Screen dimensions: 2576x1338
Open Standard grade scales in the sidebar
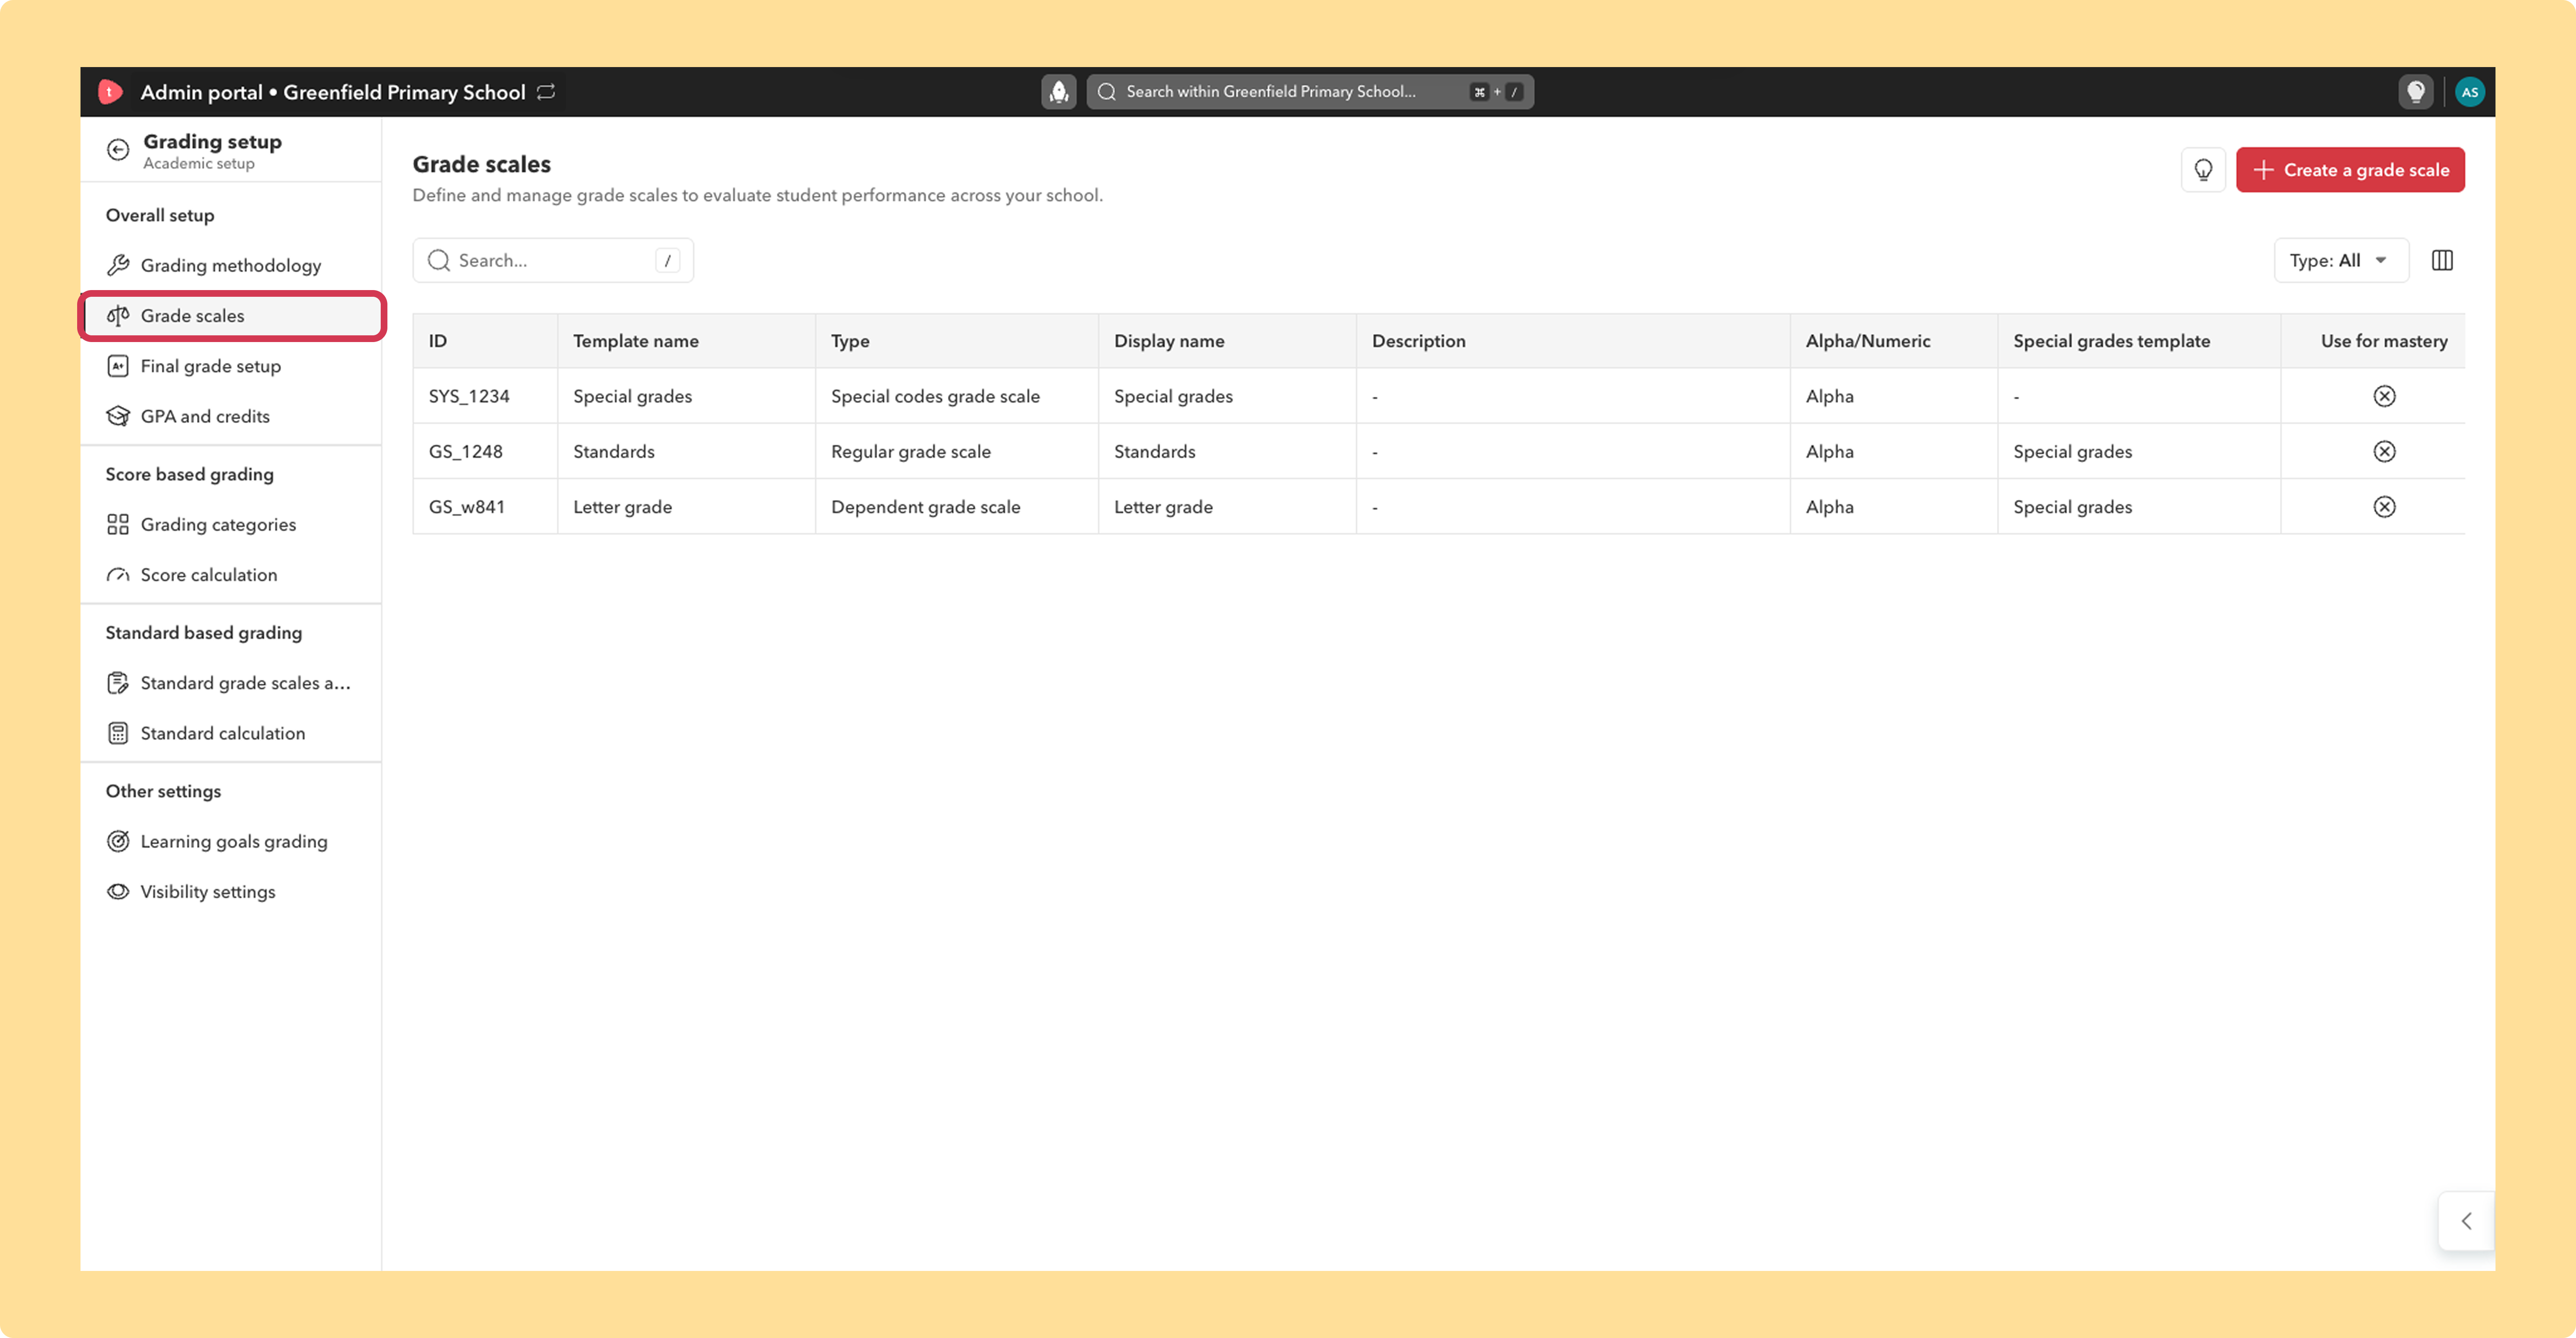click(231, 683)
